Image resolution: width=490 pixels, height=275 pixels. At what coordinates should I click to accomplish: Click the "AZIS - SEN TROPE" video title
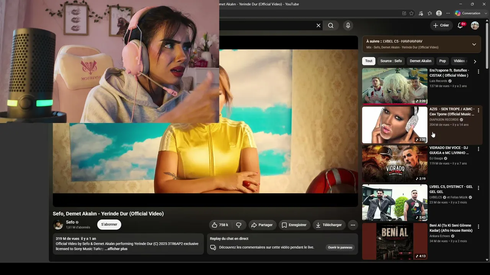452,112
